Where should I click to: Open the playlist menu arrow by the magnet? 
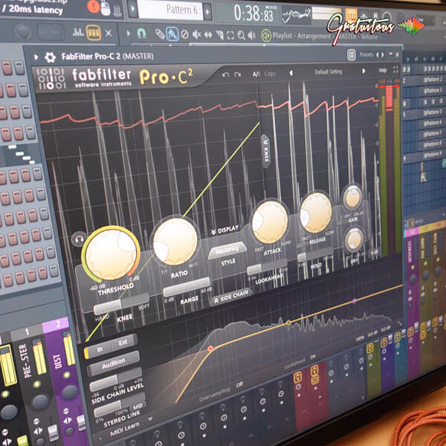[128, 33]
